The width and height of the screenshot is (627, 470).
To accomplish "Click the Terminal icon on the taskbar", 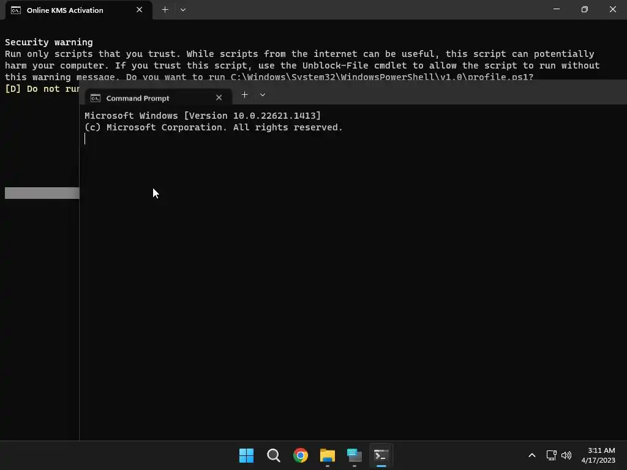I will (x=381, y=455).
